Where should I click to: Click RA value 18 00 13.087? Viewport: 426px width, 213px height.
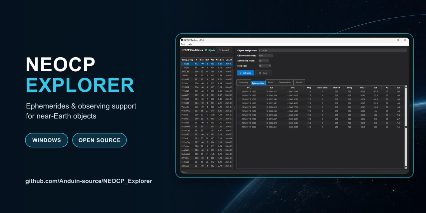(271, 119)
